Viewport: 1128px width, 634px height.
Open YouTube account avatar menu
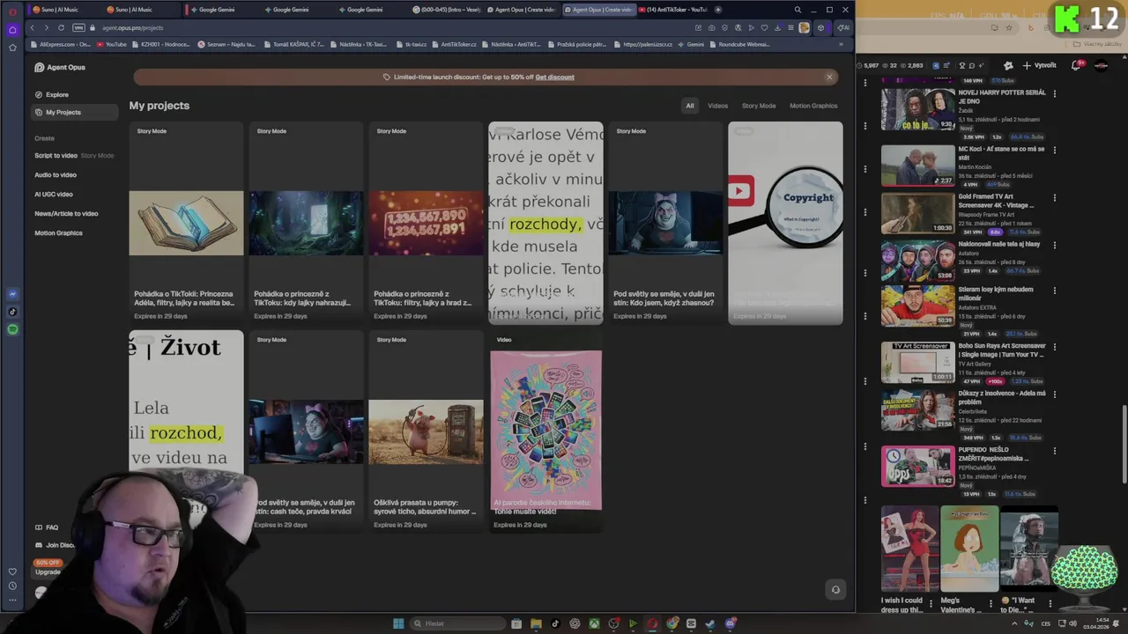point(1101,65)
